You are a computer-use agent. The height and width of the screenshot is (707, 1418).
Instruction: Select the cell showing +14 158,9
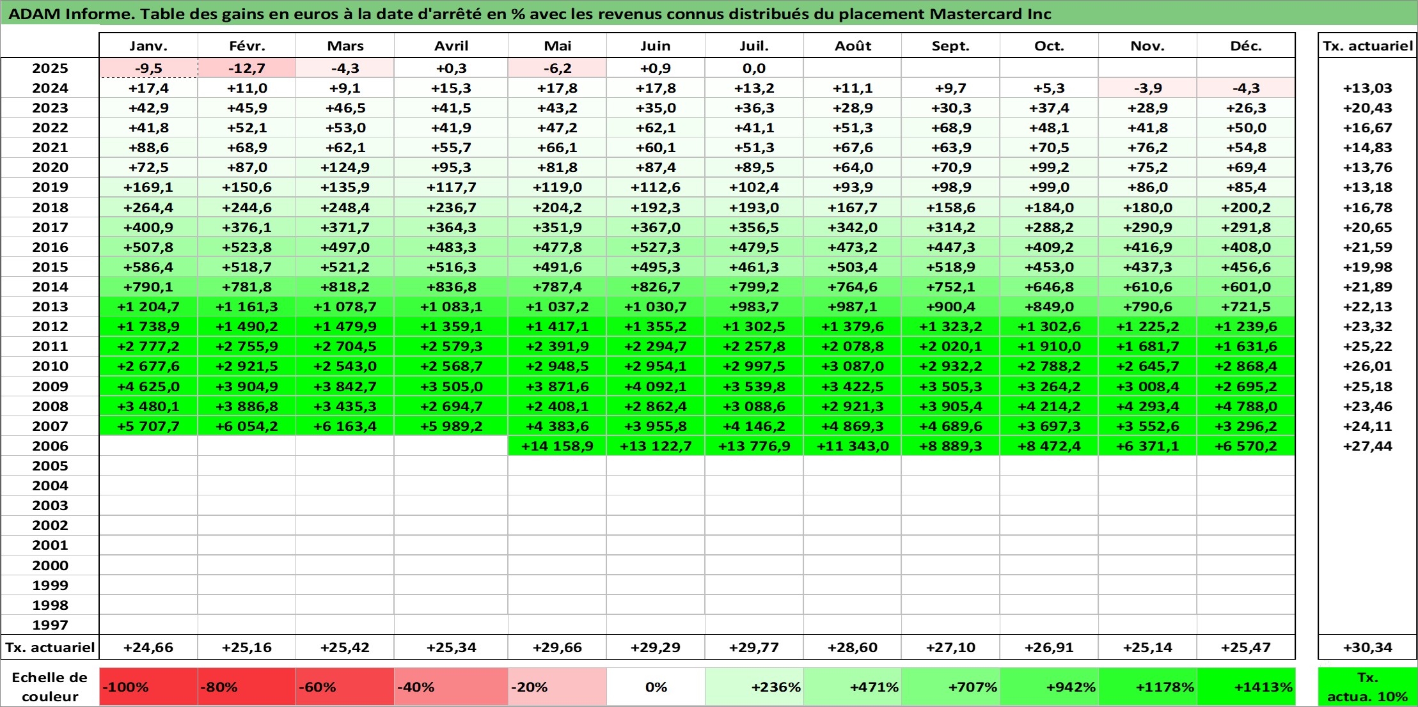[558, 446]
